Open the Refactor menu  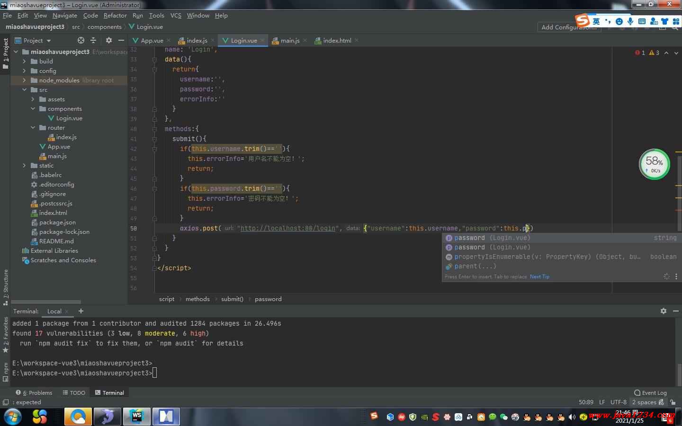pyautogui.click(x=115, y=15)
